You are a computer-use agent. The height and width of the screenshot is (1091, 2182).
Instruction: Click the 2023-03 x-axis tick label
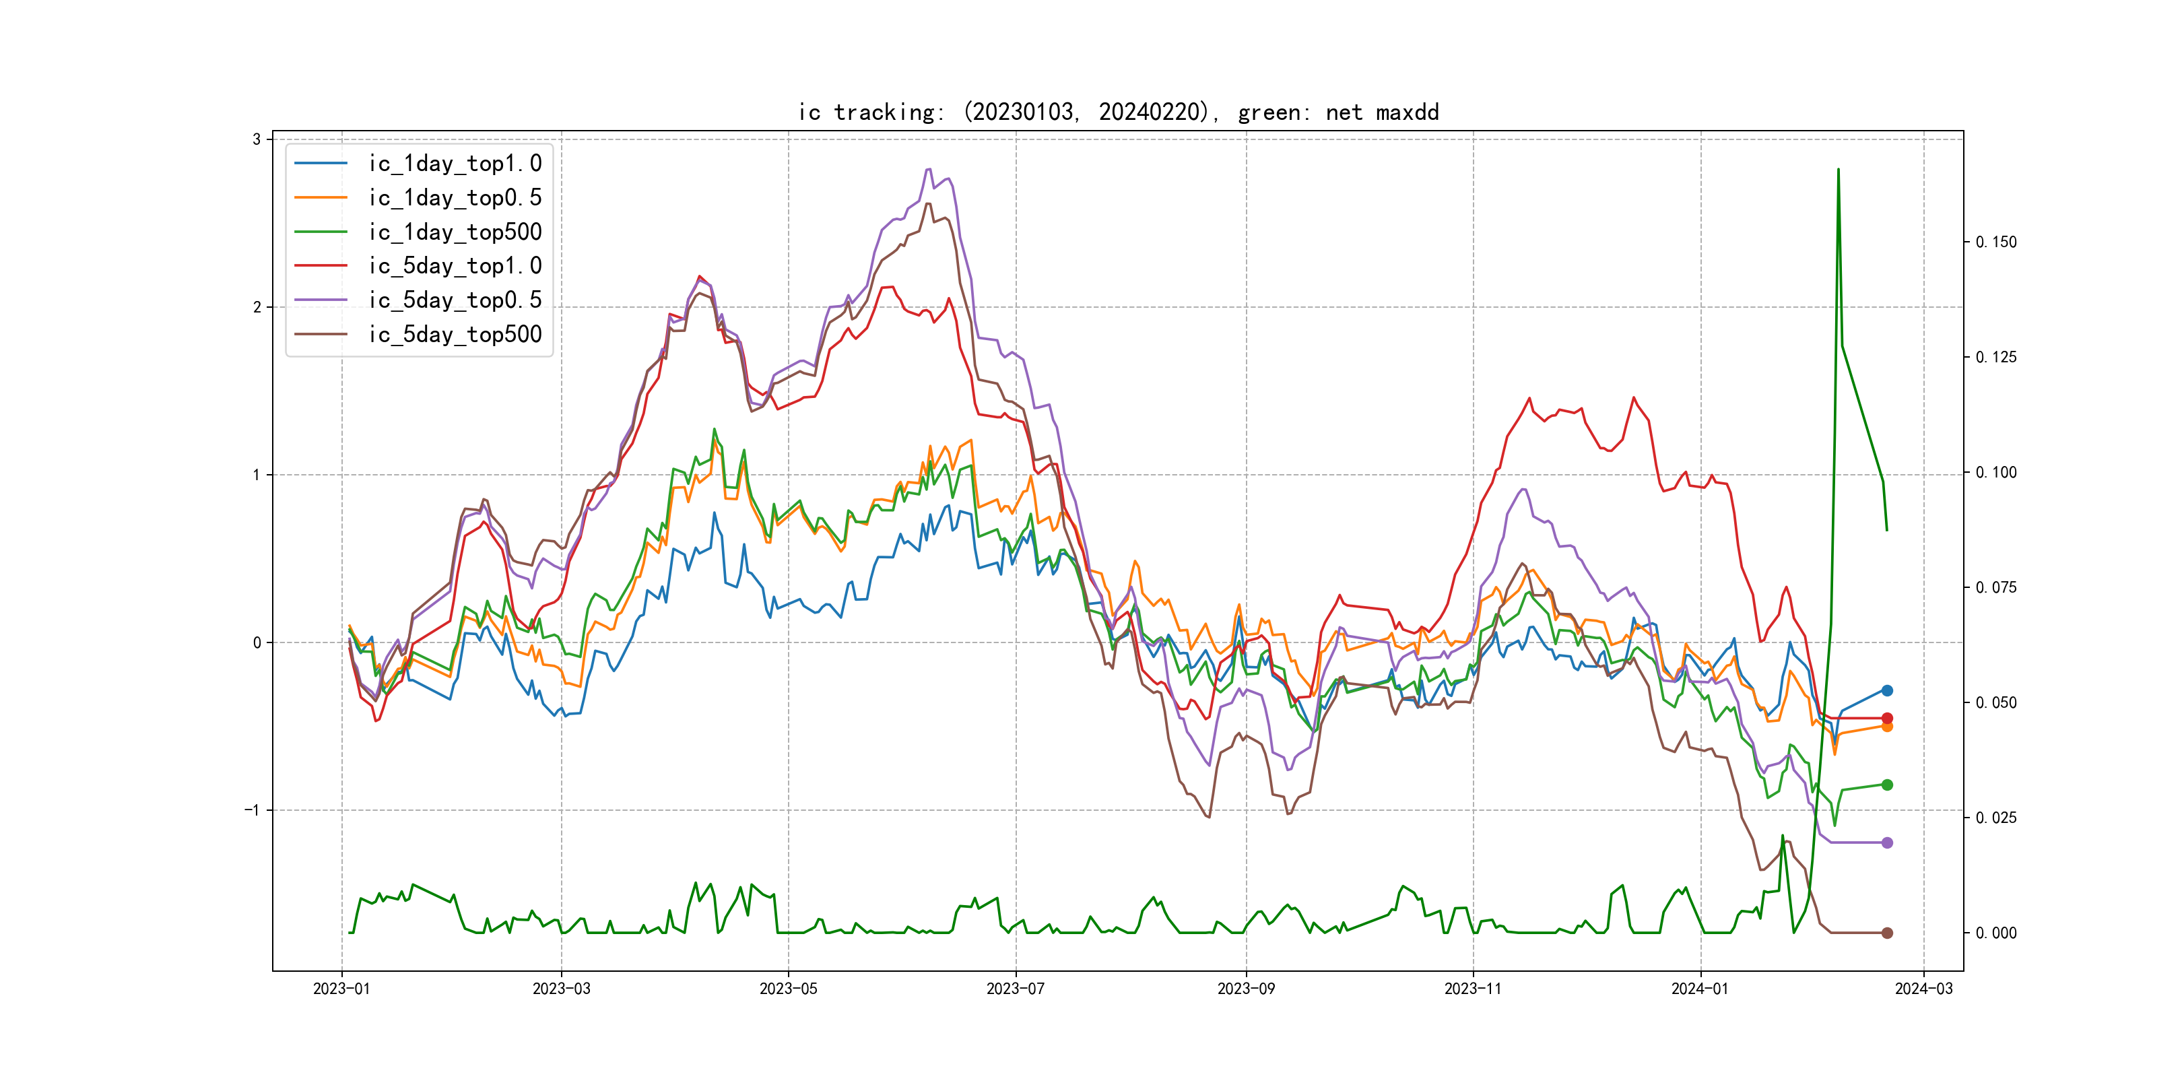click(561, 989)
